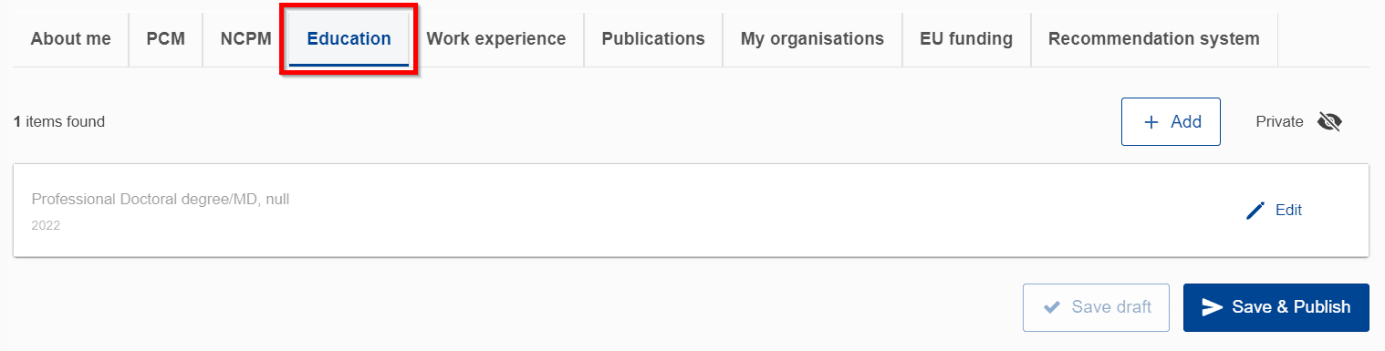Viewport: 1385px width, 351px height.
Task: Show the Recommendation system tab
Action: (x=1154, y=39)
